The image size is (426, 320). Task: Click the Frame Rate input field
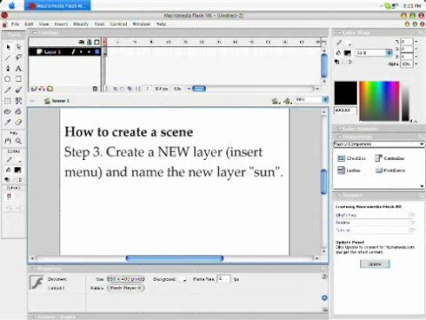point(224,279)
